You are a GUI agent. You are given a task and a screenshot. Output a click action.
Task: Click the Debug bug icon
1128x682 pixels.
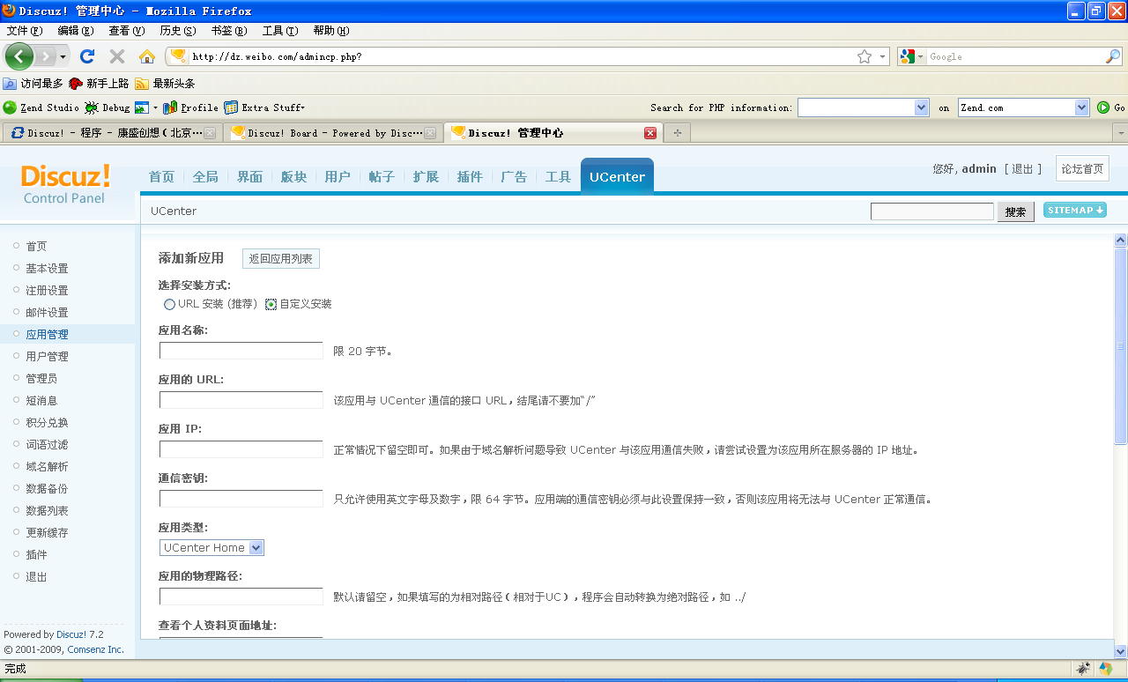92,107
